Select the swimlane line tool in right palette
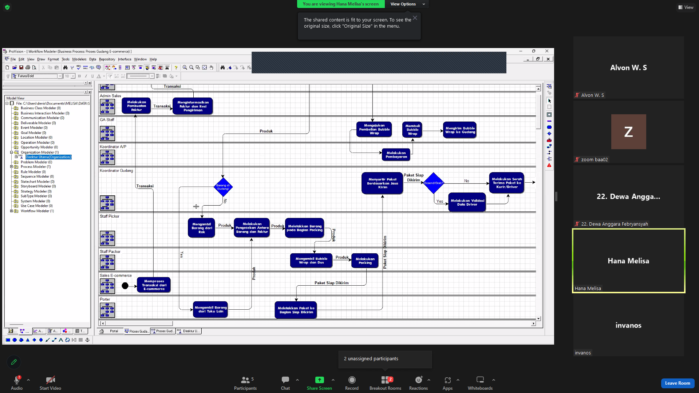Screen dimensions: 699x393 point(549,121)
